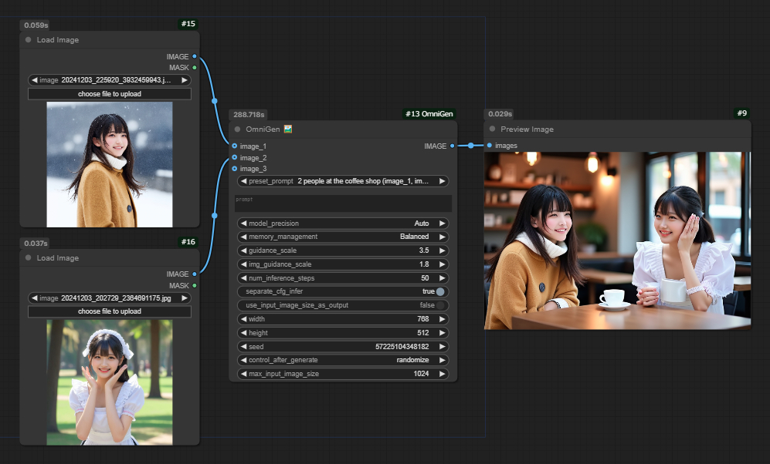This screenshot has width=770, height=464.
Task: Click IMAGE output port of Load Image #15
Action: click(195, 56)
